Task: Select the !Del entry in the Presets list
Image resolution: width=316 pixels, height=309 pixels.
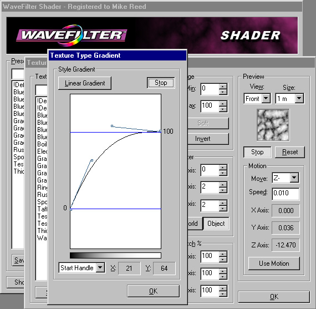Action: 18,85
